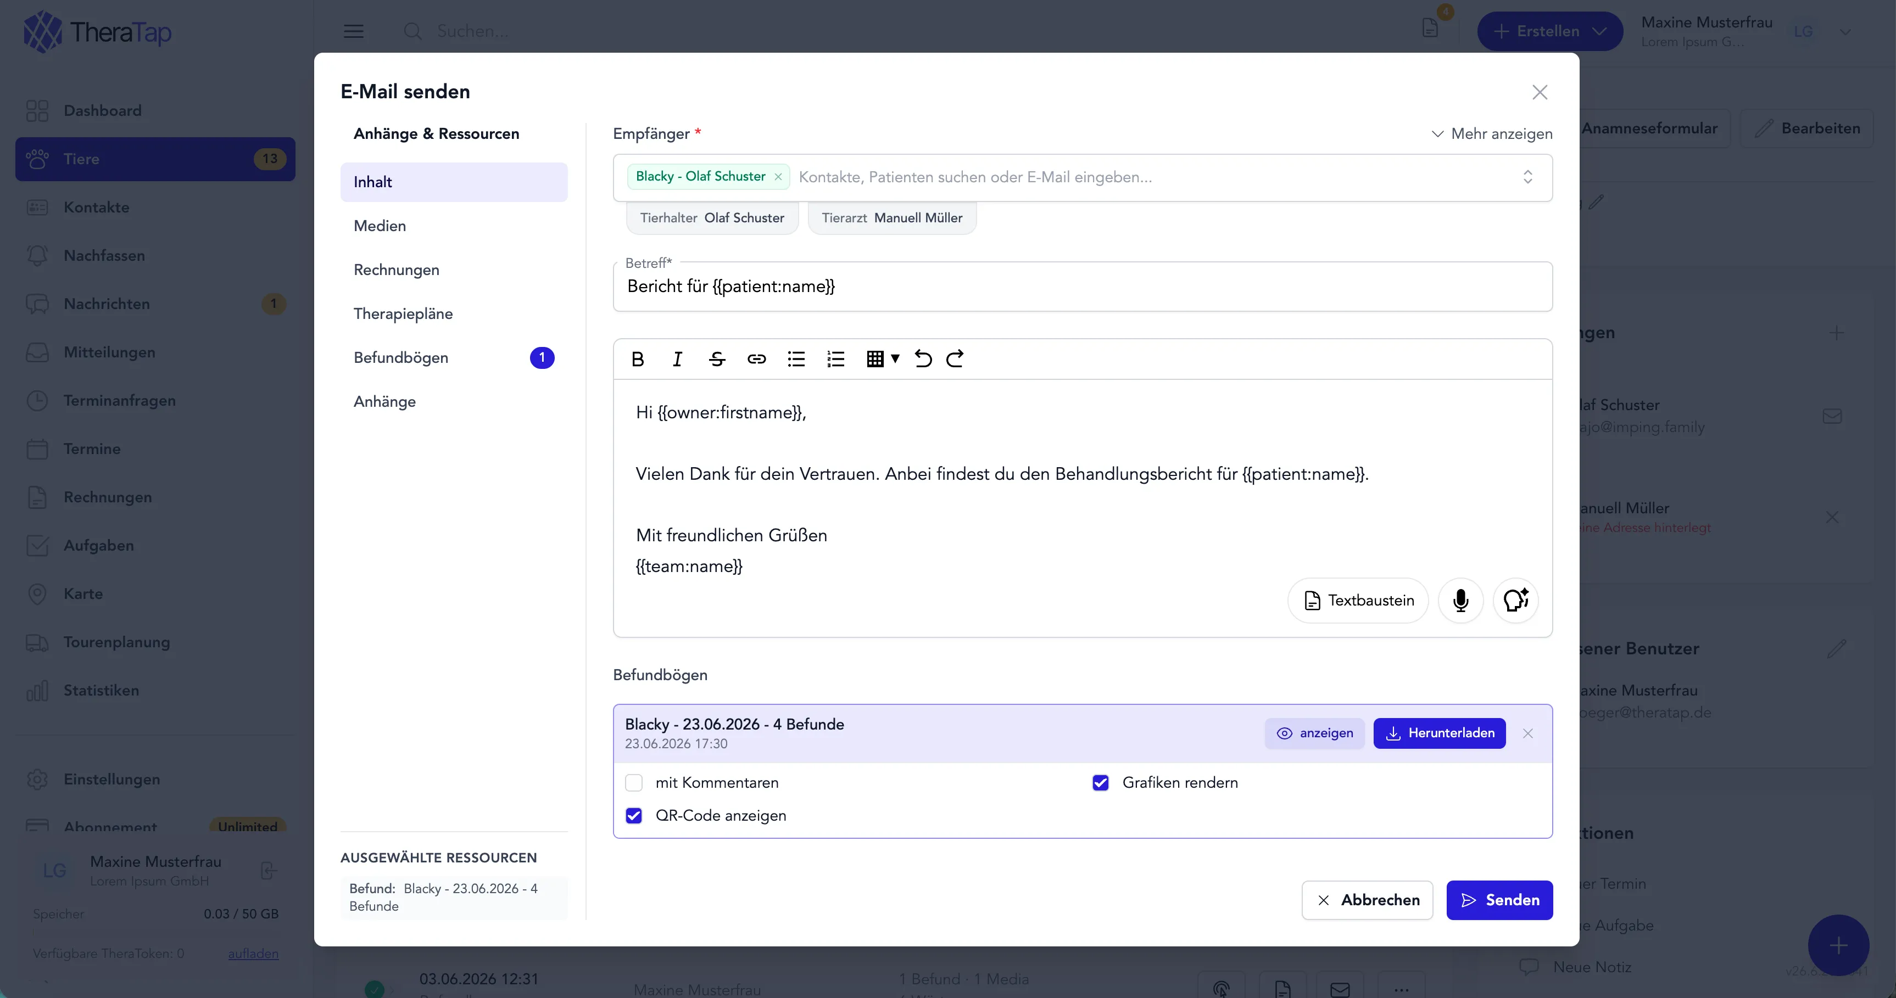Open the Therapiepläne section

(454, 314)
